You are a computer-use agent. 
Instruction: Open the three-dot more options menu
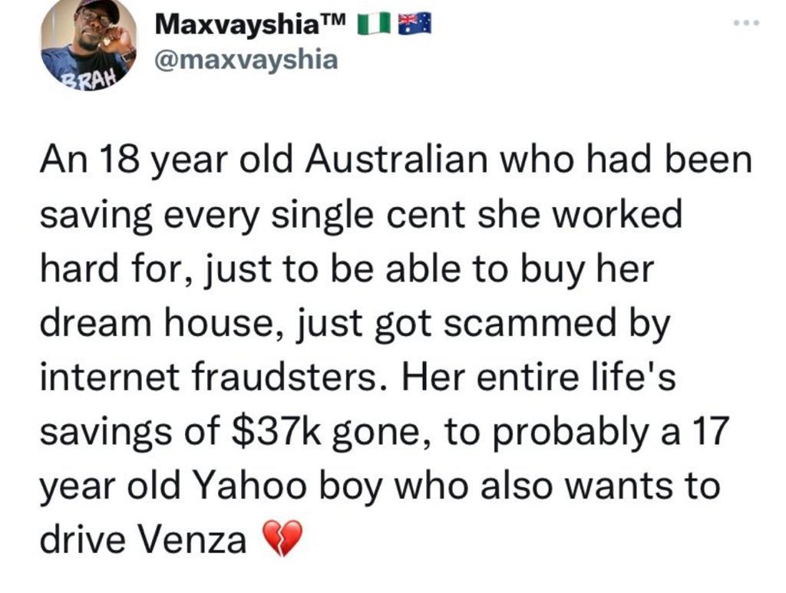(745, 24)
